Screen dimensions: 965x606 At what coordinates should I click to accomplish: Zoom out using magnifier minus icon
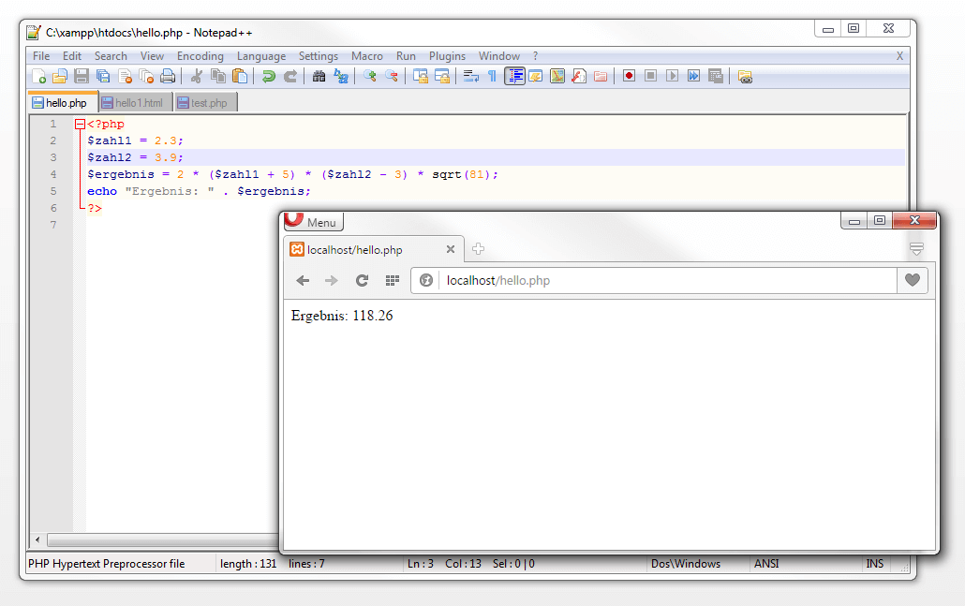(392, 76)
